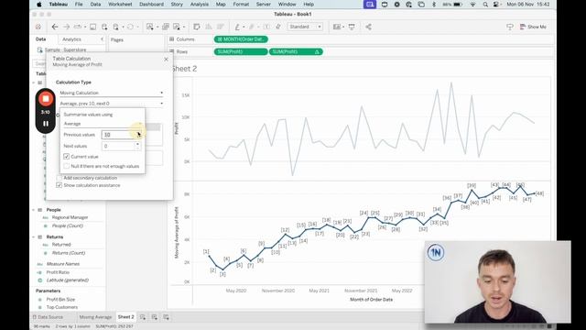
Task: Click the Data Guide icon beside Show Me
Action: point(509,27)
